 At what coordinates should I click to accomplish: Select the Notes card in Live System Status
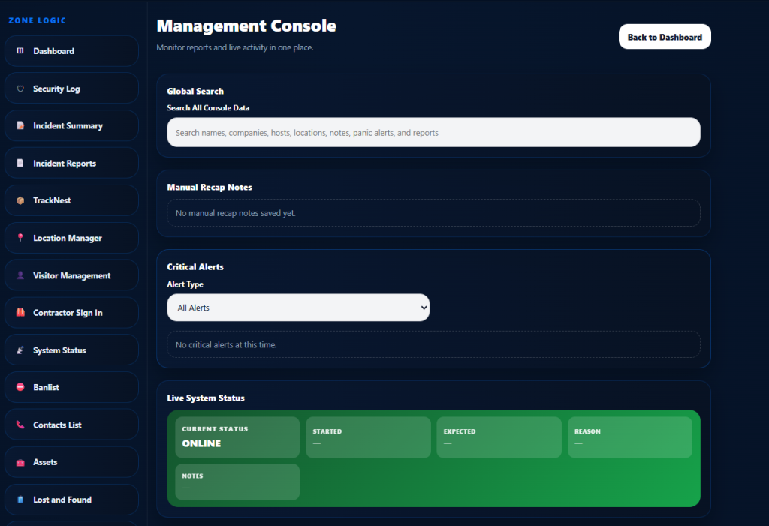coord(237,482)
